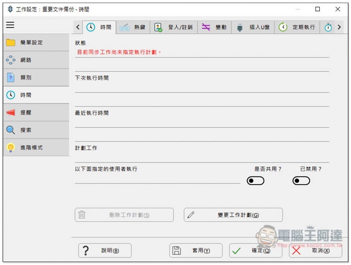The height and width of the screenshot is (265, 351).
Task: Select the 提醒 red megaphone icon
Action: click(11, 112)
